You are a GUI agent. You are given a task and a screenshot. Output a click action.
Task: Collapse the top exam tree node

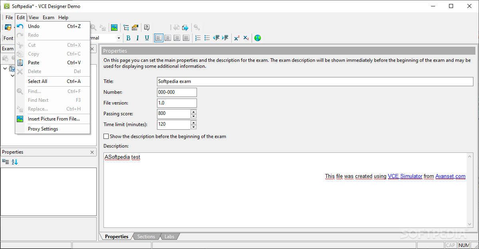5,68
